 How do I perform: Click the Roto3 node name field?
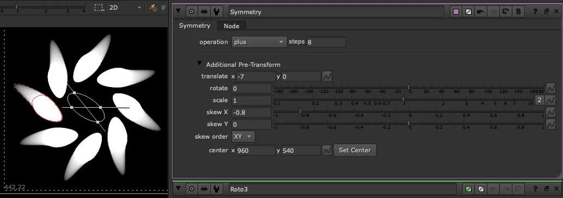(x=342, y=189)
